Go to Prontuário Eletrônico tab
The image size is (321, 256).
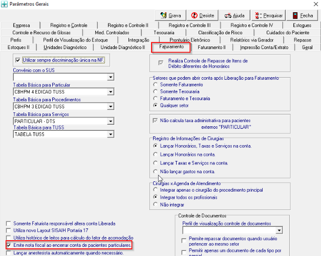190,40
